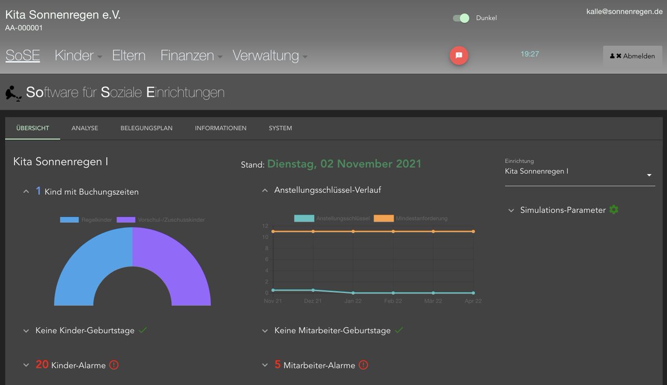667x385 pixels.
Task: Collapse the Anstellungsschlüssel-Verlauf section
Action: 265,190
